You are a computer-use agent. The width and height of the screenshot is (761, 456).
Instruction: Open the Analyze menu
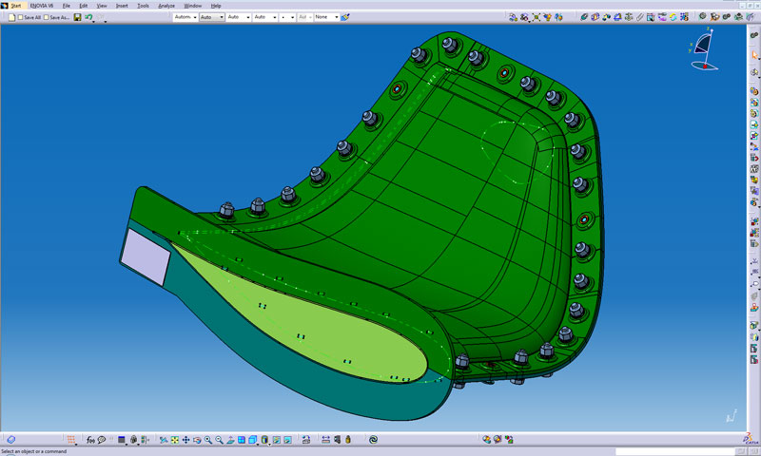167,6
